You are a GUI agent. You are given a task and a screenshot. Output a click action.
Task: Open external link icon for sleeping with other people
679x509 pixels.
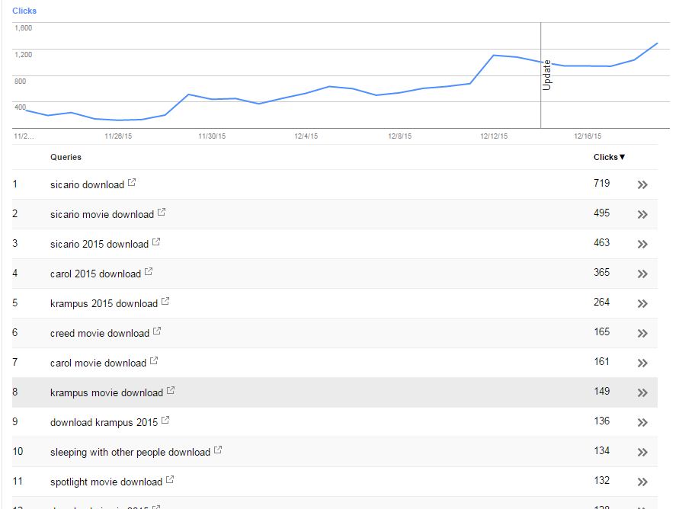(x=218, y=450)
